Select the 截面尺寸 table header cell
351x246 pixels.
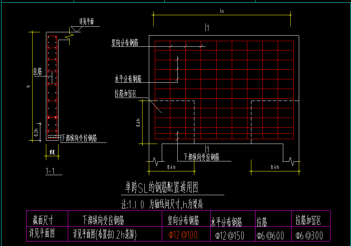pyautogui.click(x=43, y=220)
